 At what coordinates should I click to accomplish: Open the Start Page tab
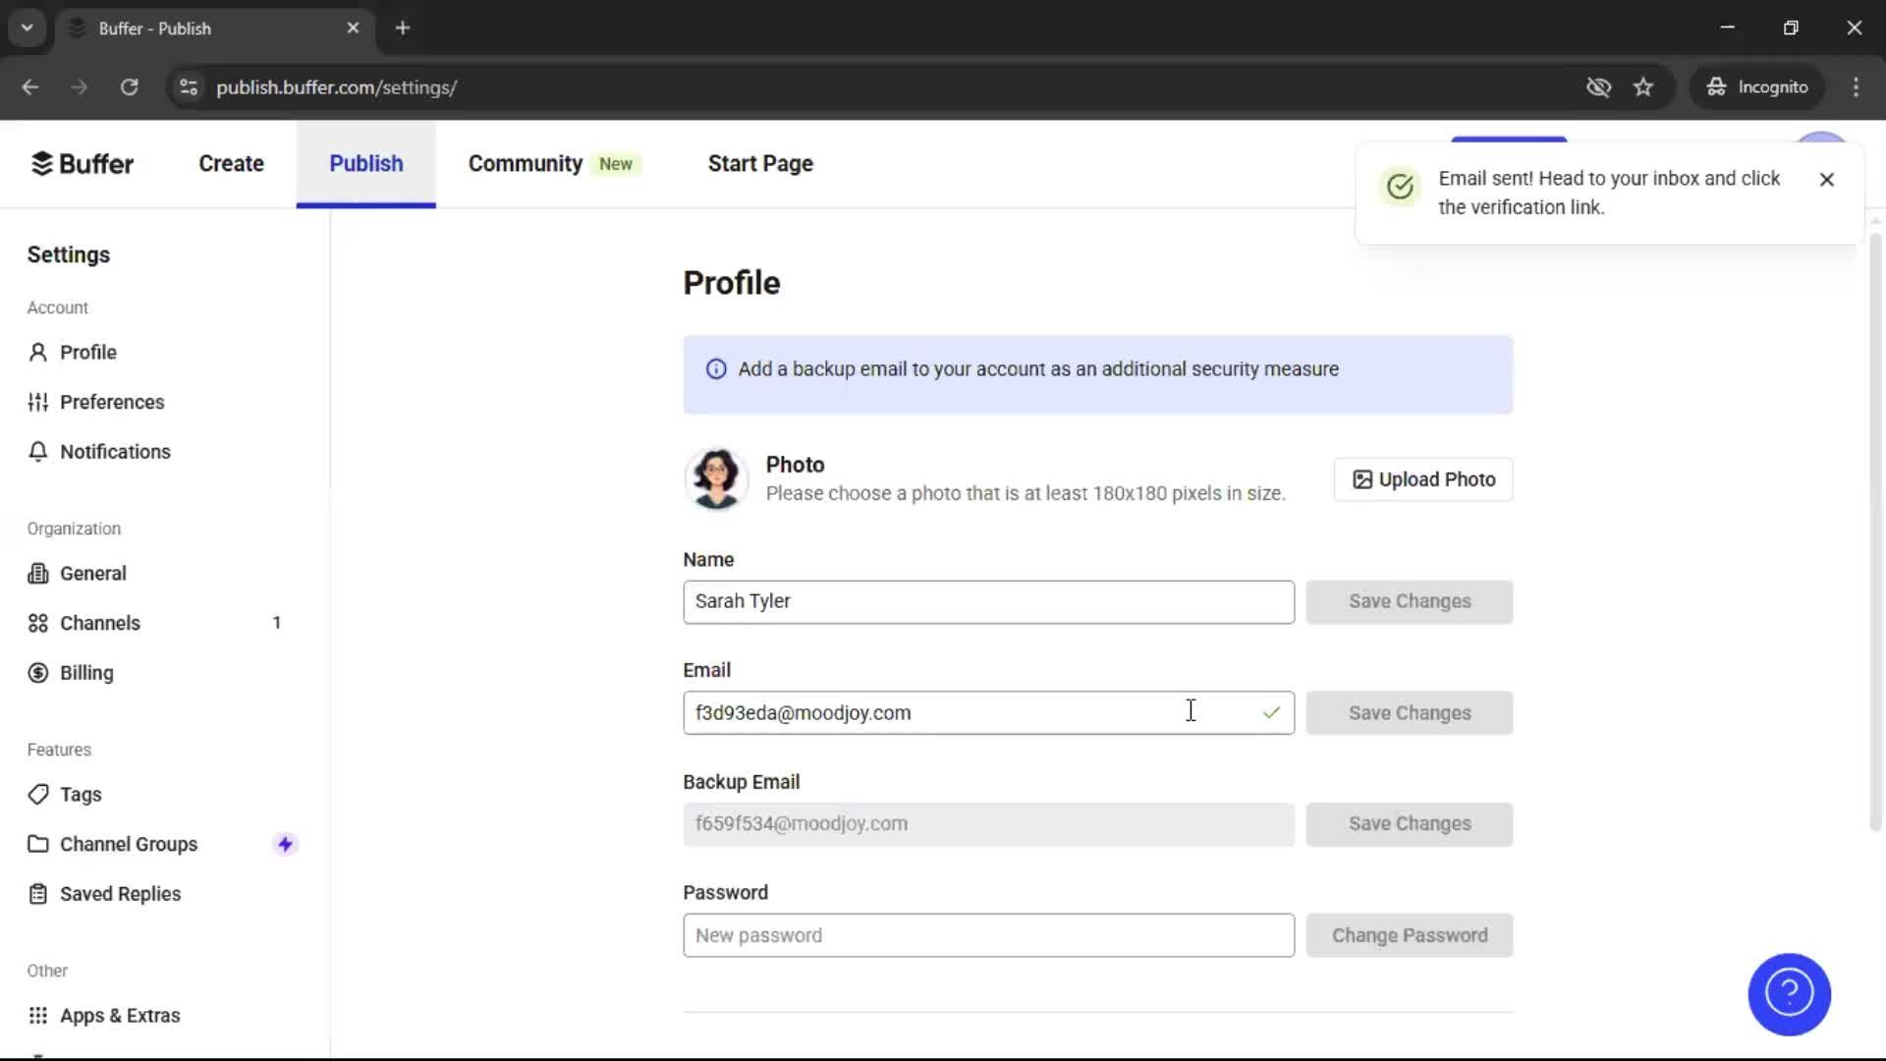pyautogui.click(x=759, y=163)
